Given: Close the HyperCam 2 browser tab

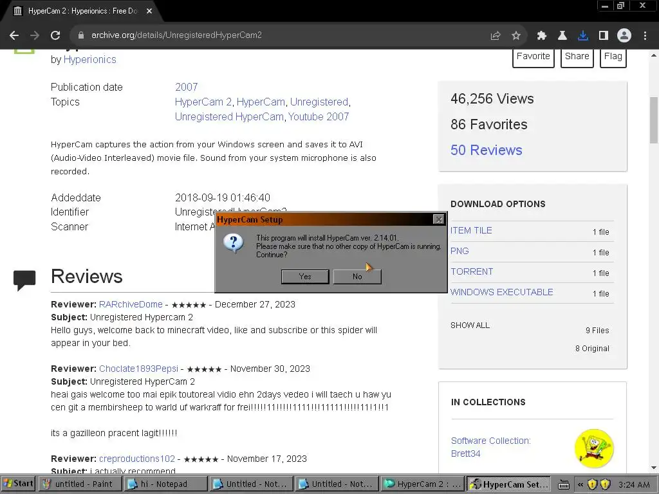Looking at the screenshot, I should 149,11.
